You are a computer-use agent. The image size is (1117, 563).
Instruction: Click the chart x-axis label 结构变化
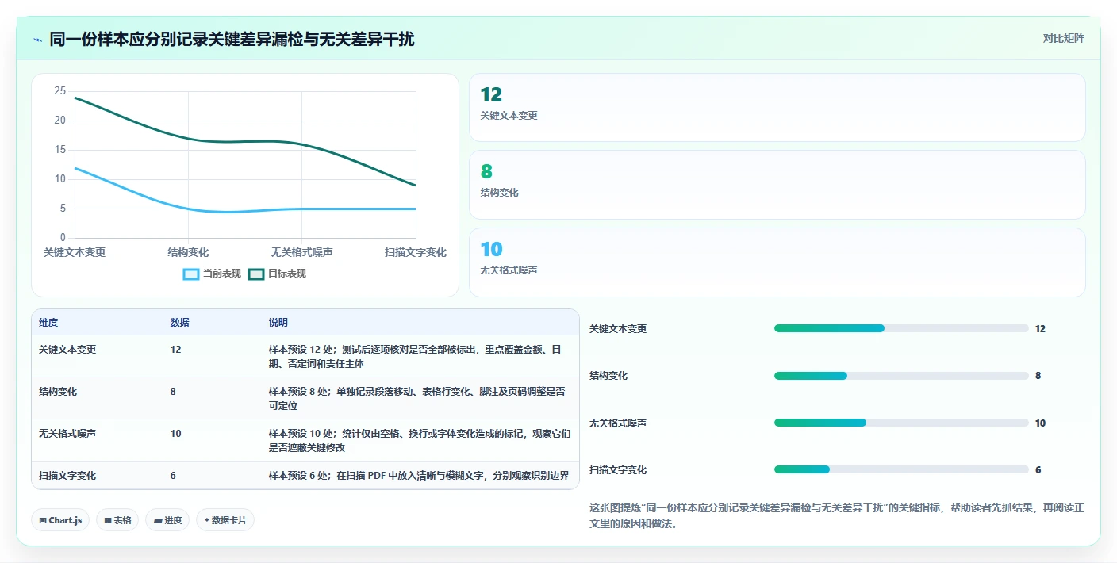(188, 252)
